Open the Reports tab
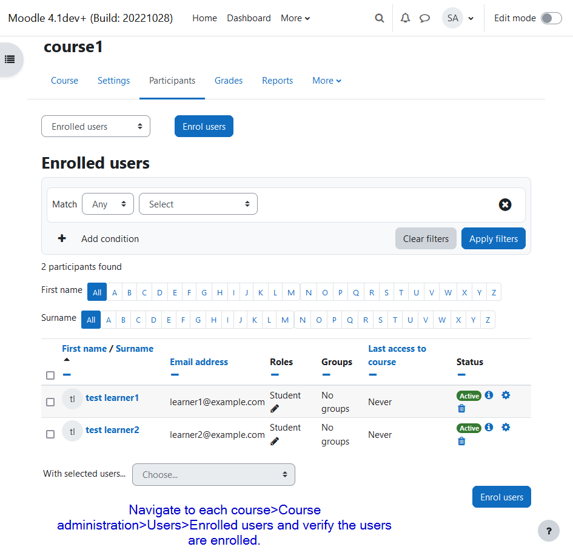 click(277, 81)
